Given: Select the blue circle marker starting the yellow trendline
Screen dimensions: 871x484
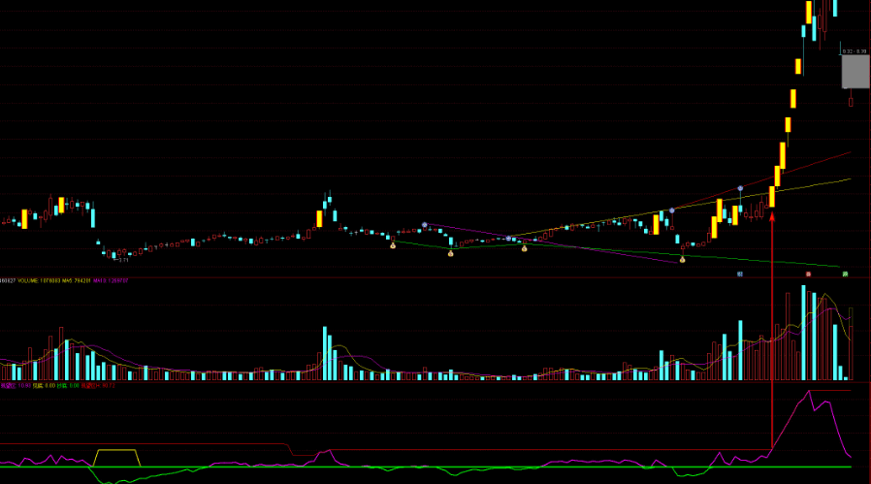Looking at the screenshot, I should (x=508, y=239).
